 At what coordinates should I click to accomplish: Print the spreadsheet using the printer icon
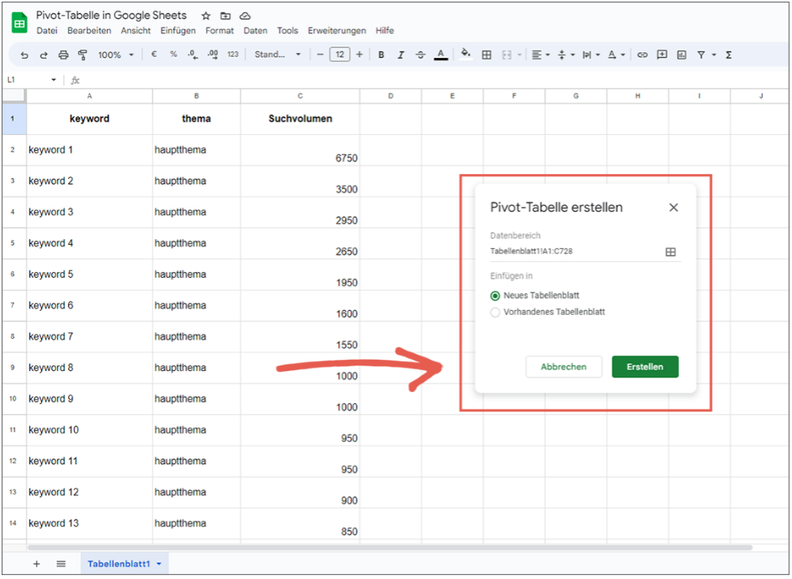[x=63, y=55]
